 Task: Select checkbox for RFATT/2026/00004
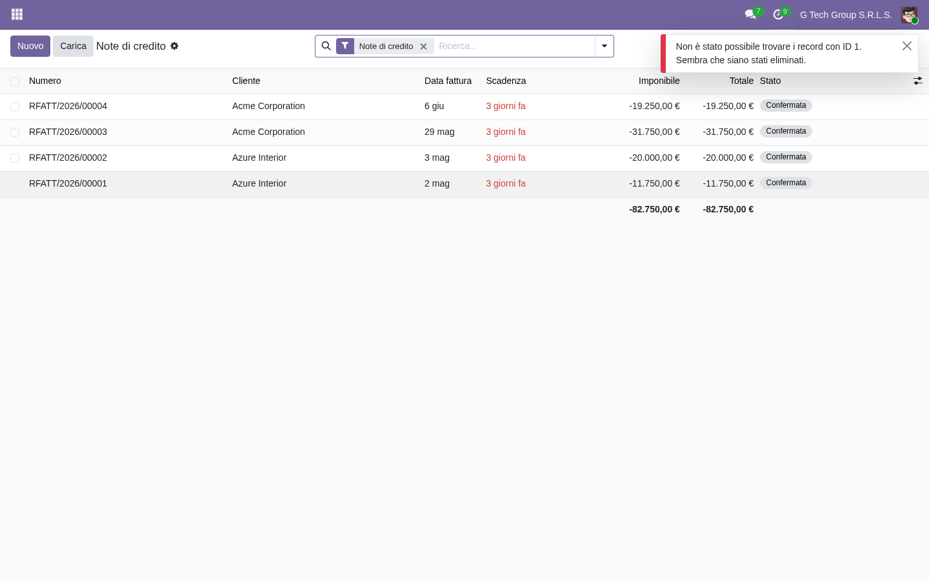click(x=15, y=107)
